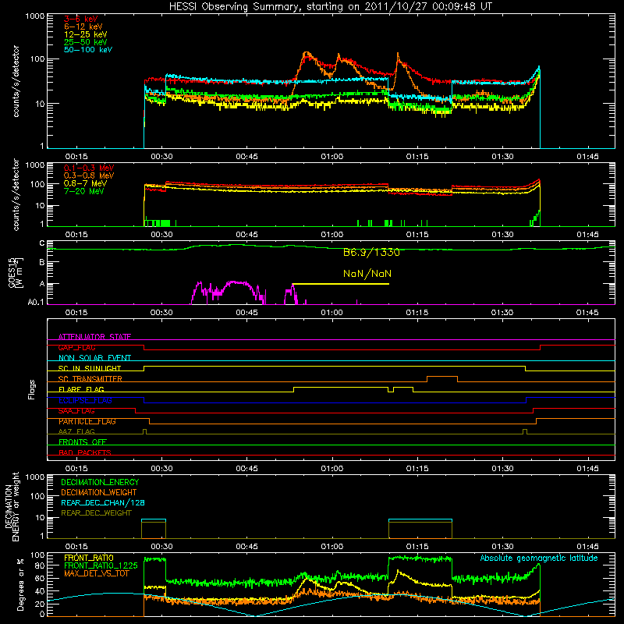Select the green 25-50 keV legend label
The width and height of the screenshot is (624, 624).
[86, 42]
